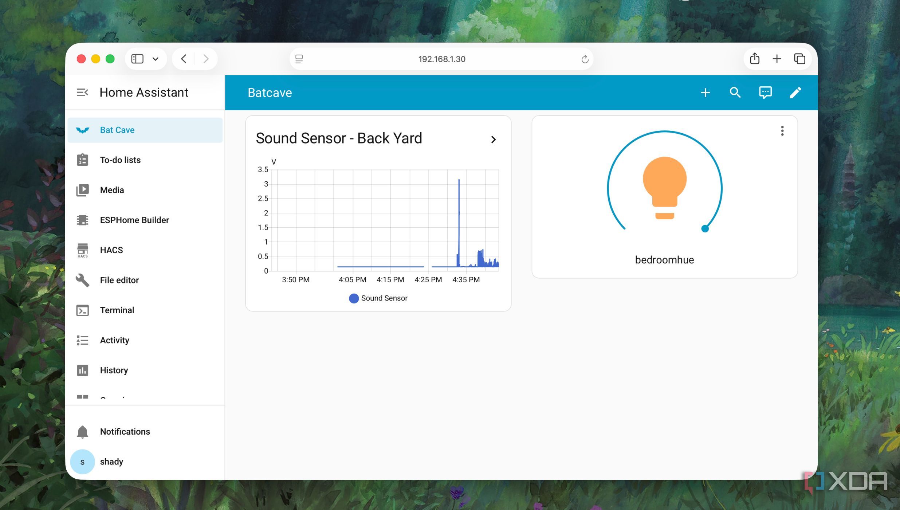Open the Assist chat icon

pyautogui.click(x=765, y=93)
